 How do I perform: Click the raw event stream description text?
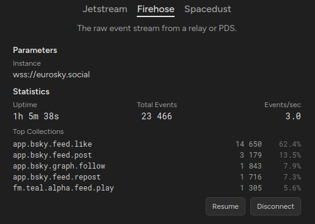[x=157, y=28]
